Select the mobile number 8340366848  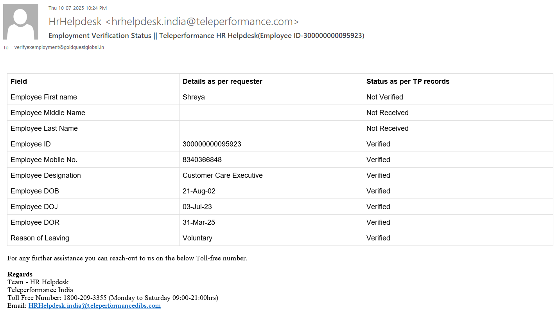click(202, 160)
